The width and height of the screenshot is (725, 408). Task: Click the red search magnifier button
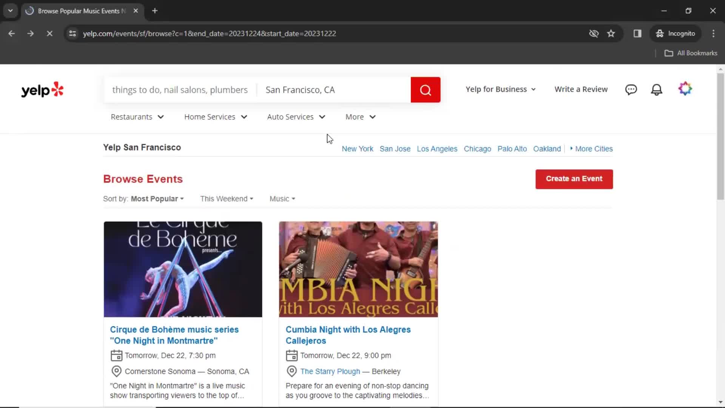(x=426, y=90)
